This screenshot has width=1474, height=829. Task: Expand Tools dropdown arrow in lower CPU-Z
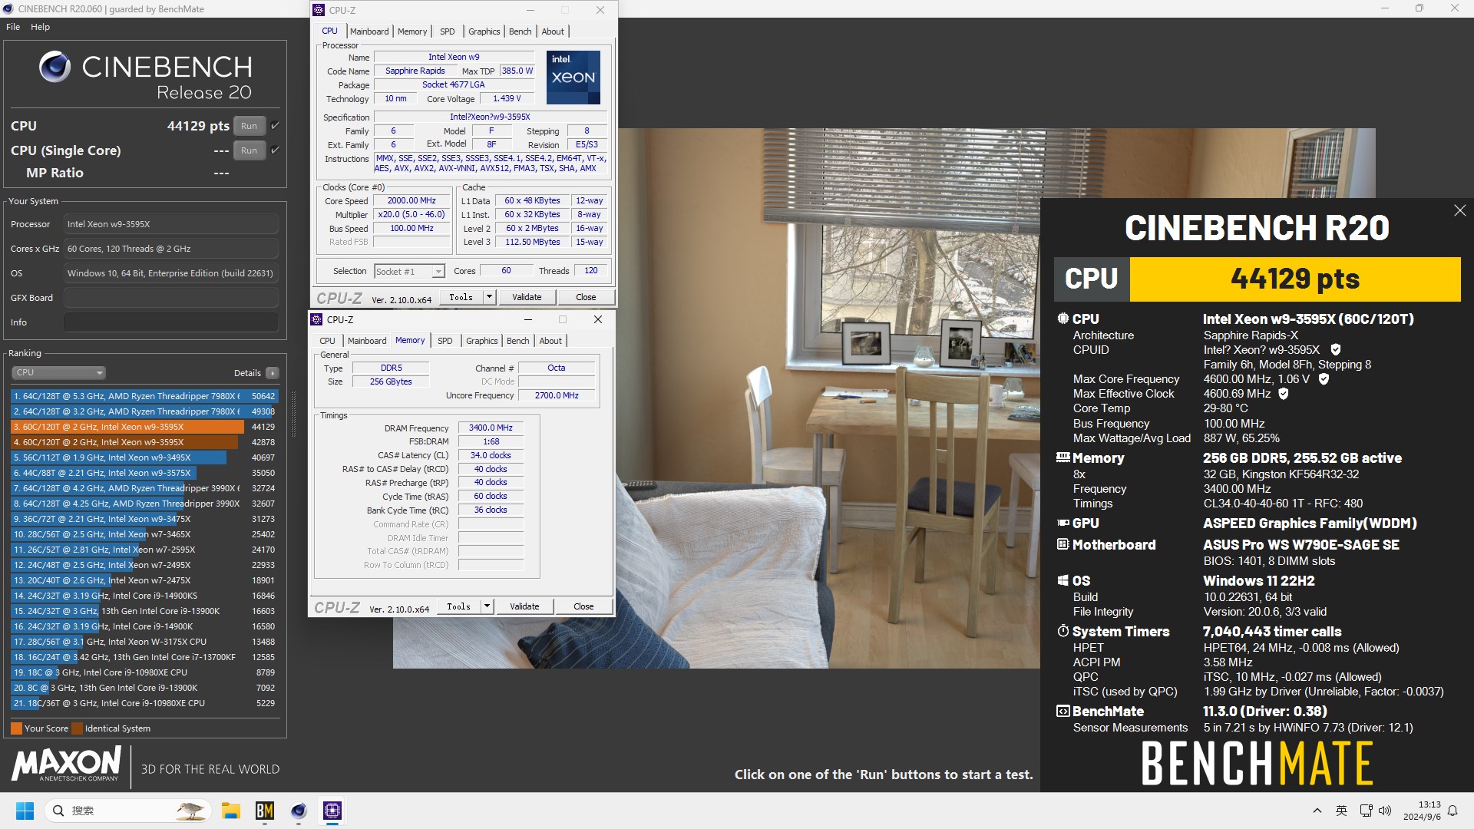487,606
